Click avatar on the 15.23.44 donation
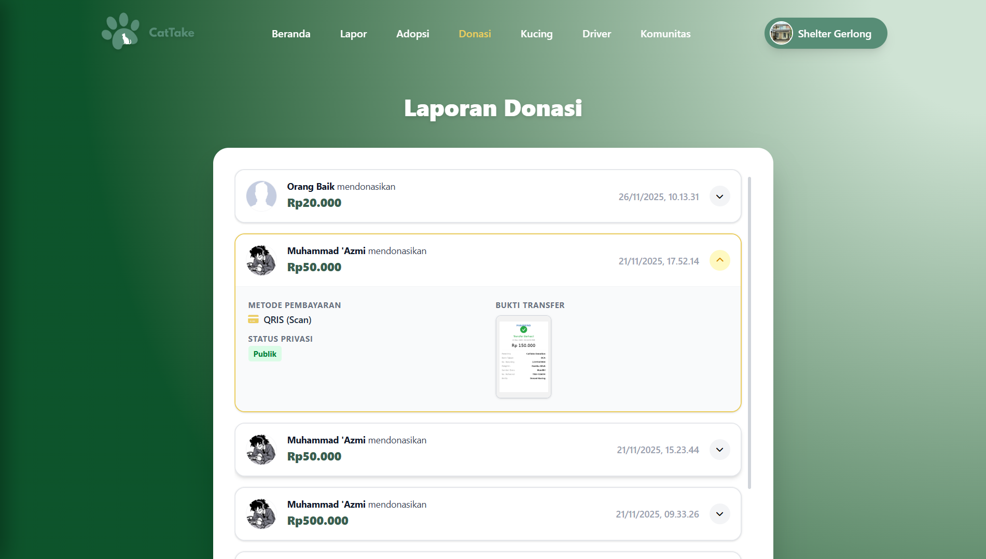Image resolution: width=986 pixels, height=559 pixels. point(261,450)
